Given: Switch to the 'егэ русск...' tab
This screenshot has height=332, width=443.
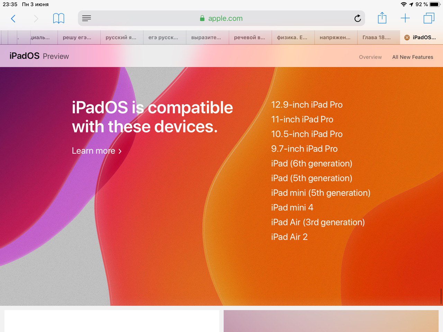Looking at the screenshot, I should coord(165,38).
